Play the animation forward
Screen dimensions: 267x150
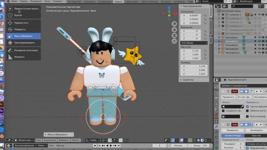111,145
